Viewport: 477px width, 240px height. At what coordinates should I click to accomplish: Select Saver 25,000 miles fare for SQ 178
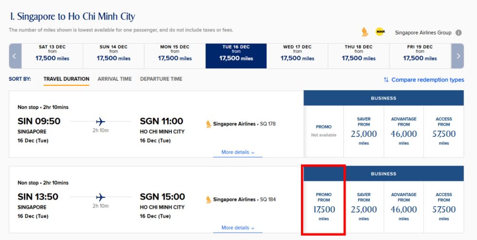pyautogui.click(x=363, y=131)
